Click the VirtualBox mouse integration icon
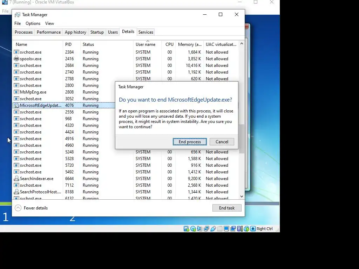 [x=246, y=229]
